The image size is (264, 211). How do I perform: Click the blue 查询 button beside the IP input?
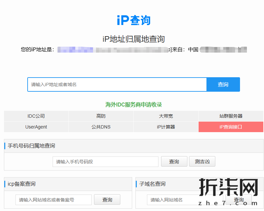(223, 84)
